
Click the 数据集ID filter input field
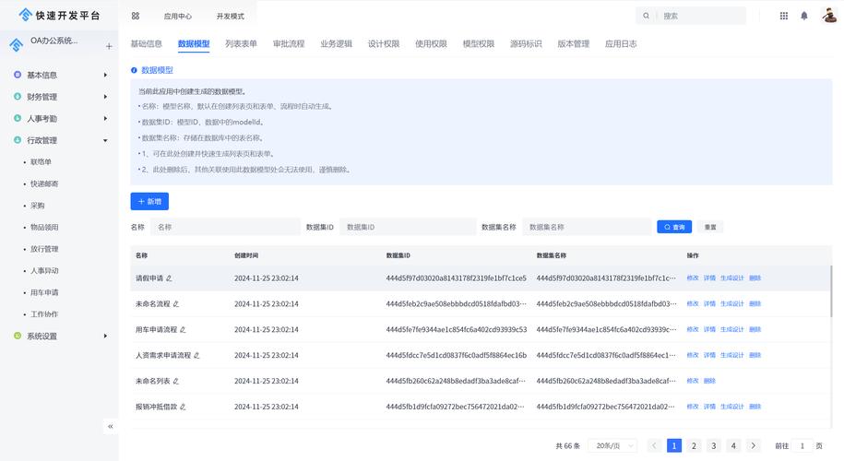(x=406, y=227)
